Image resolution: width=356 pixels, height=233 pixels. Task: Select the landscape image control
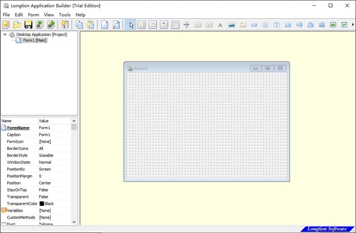tap(231, 25)
